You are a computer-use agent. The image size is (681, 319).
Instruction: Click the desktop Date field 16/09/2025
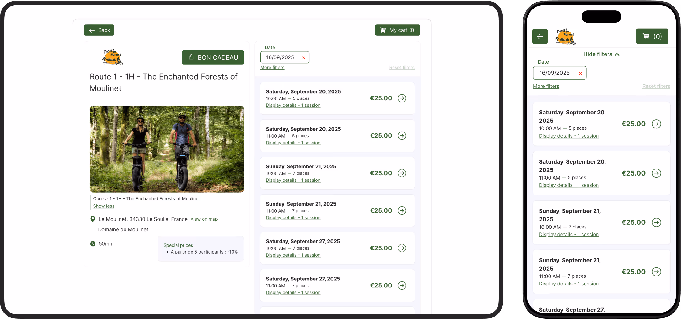point(285,57)
